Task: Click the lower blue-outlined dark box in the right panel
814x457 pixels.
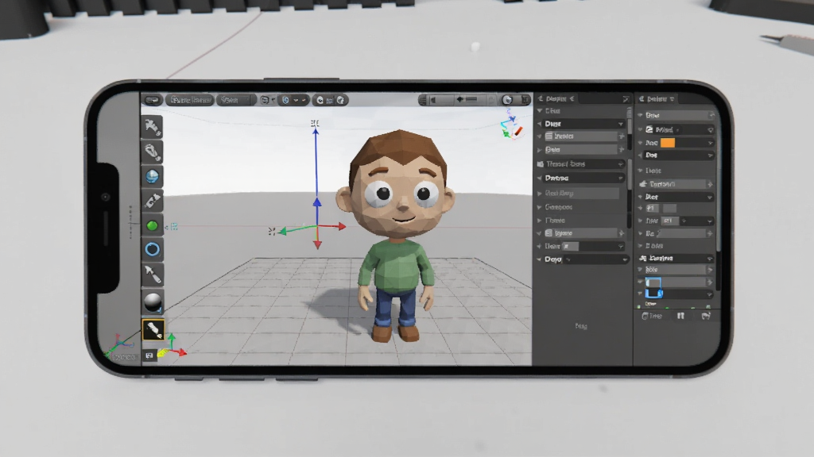Action: 653,294
